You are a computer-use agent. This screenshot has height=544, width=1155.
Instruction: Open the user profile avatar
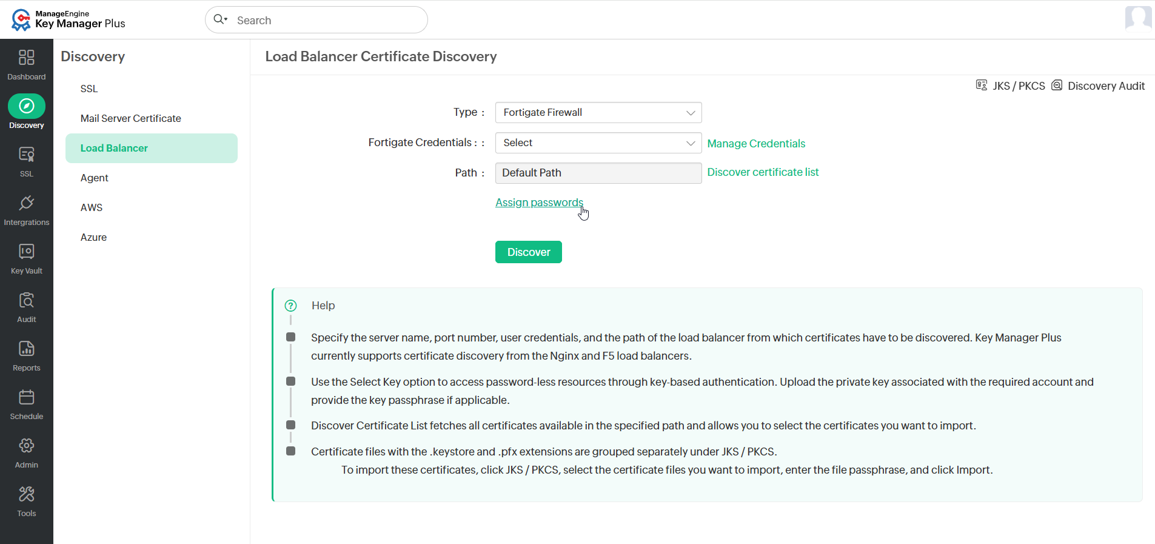click(1138, 18)
